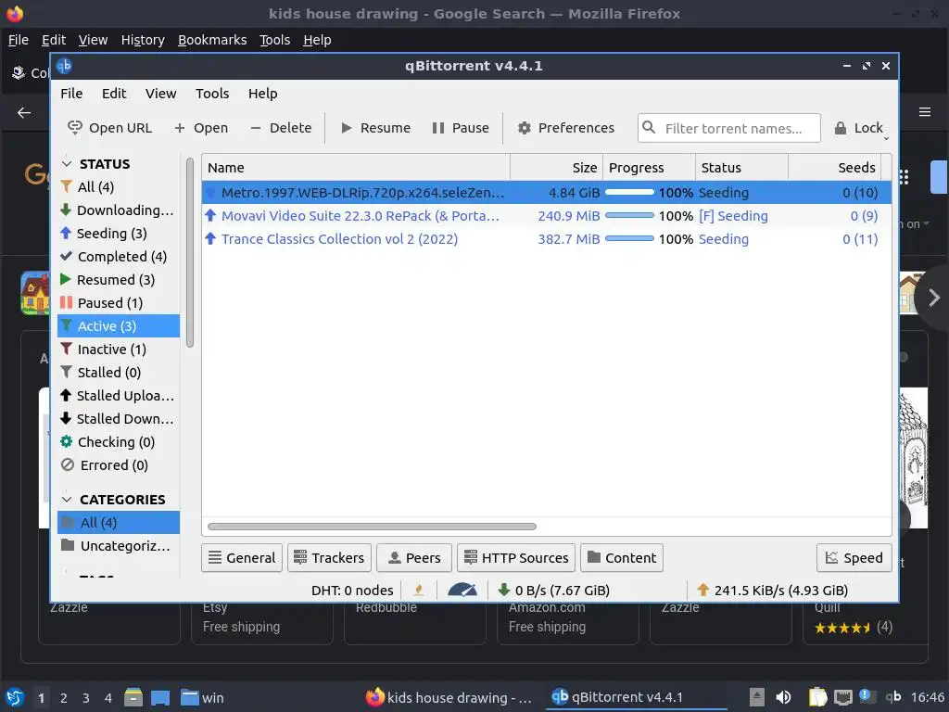Select the Active (3) filter

119,325
